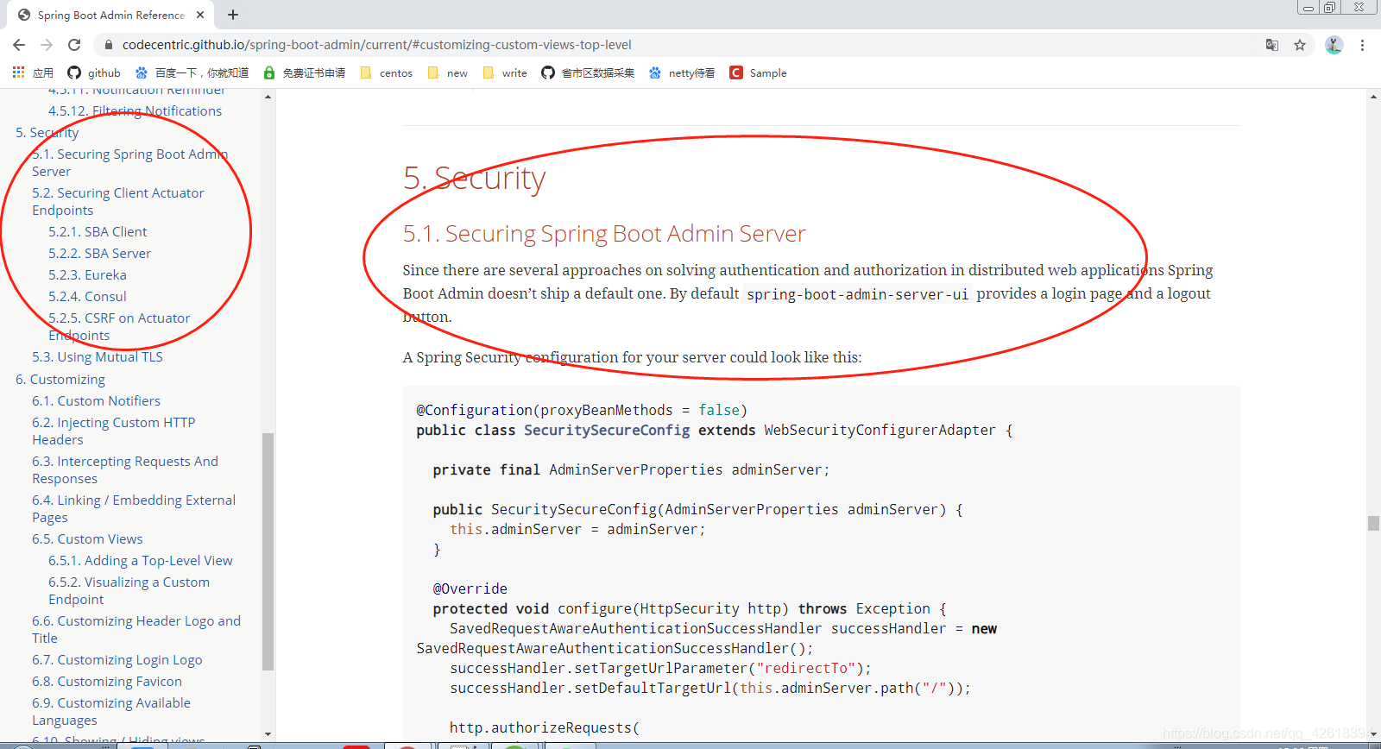Click the main page scrollbar thumb

click(x=1373, y=523)
